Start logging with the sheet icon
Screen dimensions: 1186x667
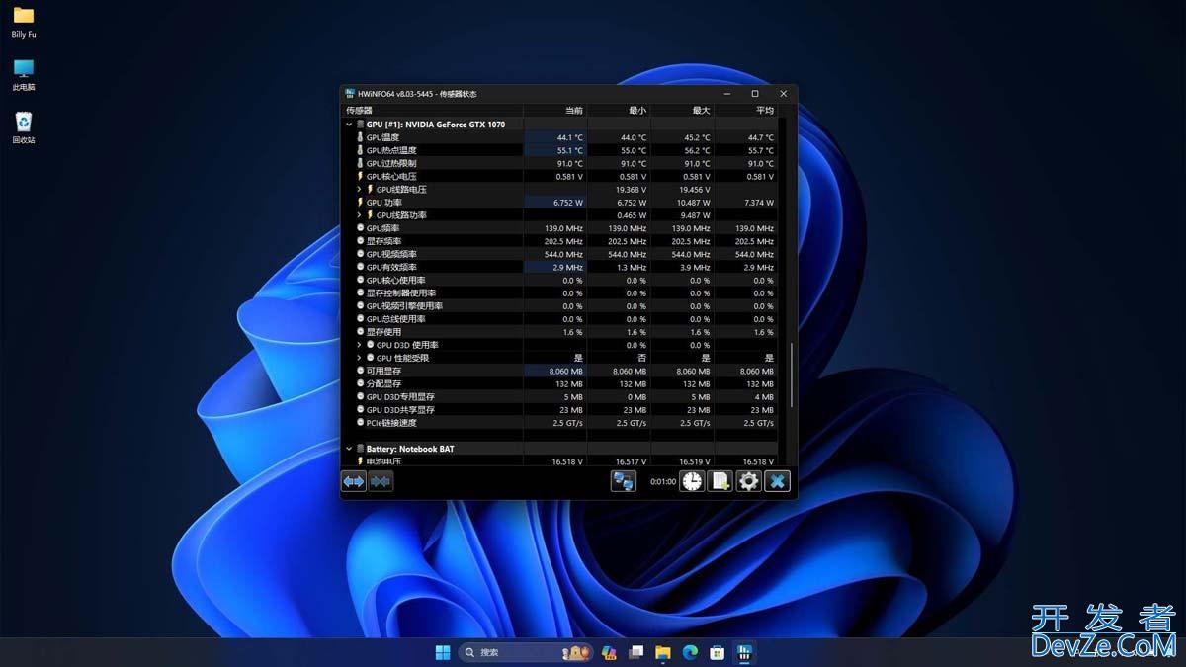coord(720,481)
